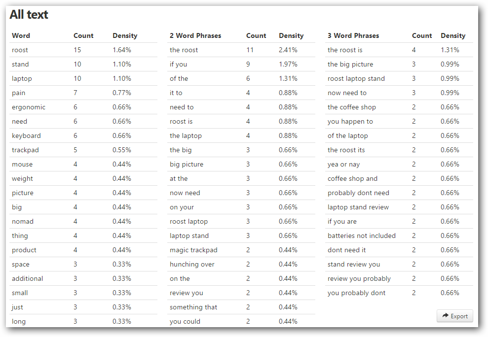
Task: Click the first Count column header
Action: coord(83,36)
